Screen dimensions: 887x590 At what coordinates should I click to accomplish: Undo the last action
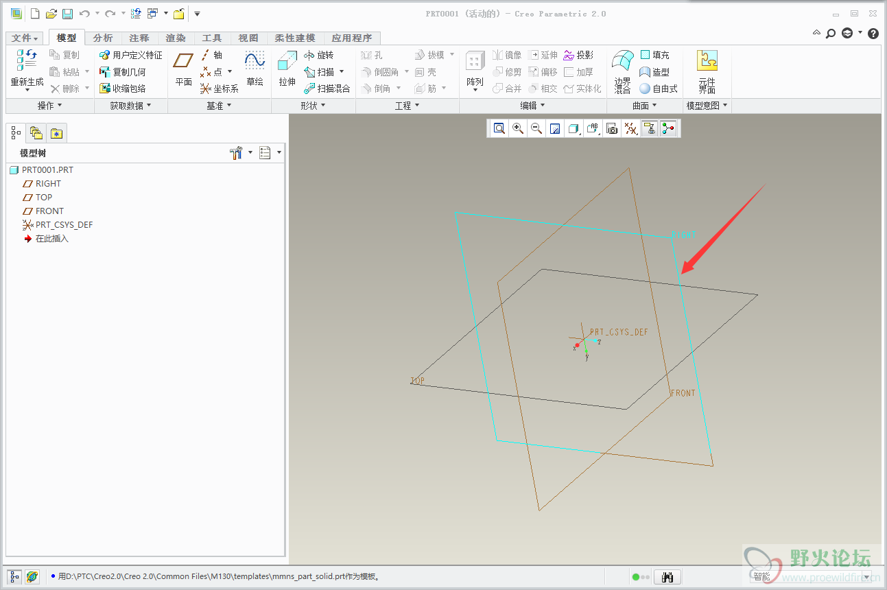point(84,14)
